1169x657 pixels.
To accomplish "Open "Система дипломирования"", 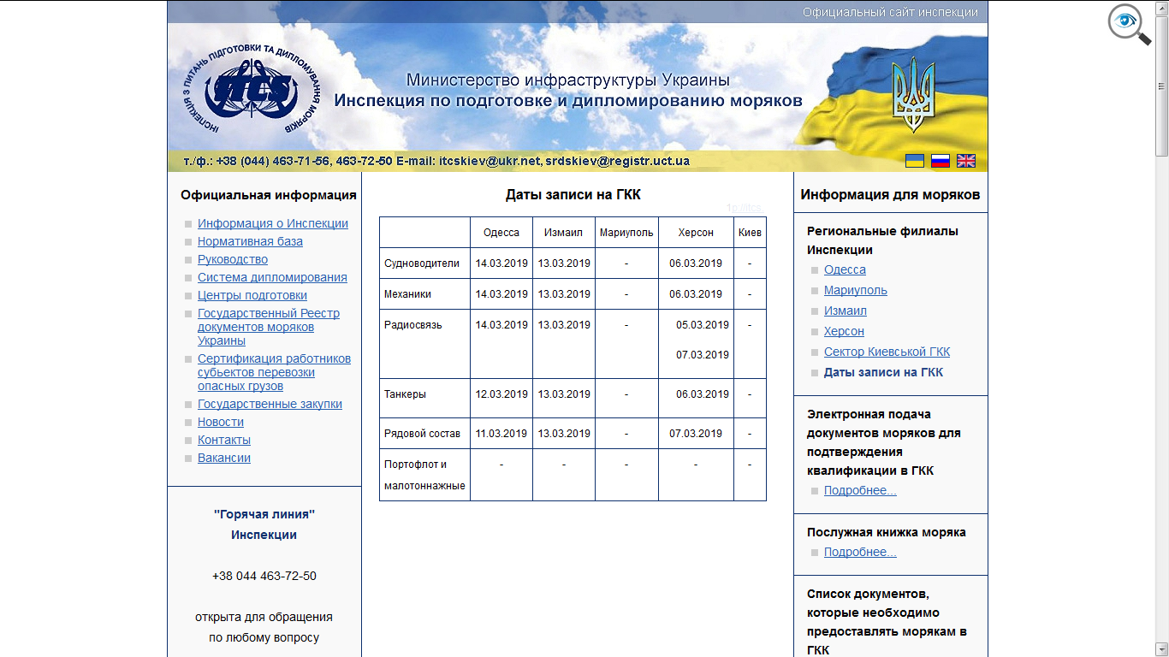I will pyautogui.click(x=272, y=277).
